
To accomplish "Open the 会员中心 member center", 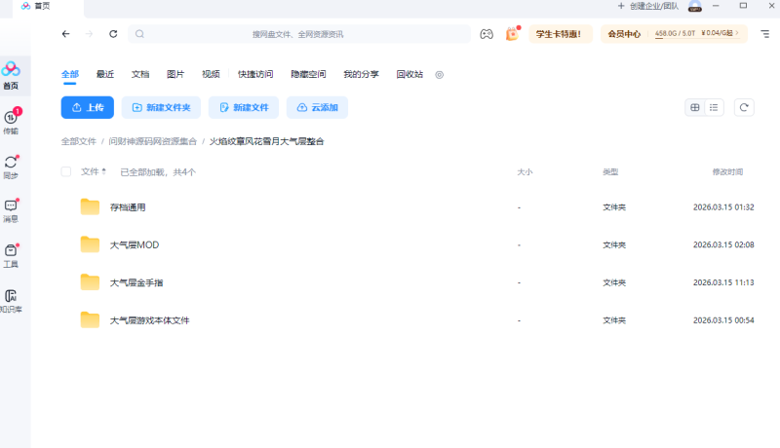I will click(x=624, y=34).
